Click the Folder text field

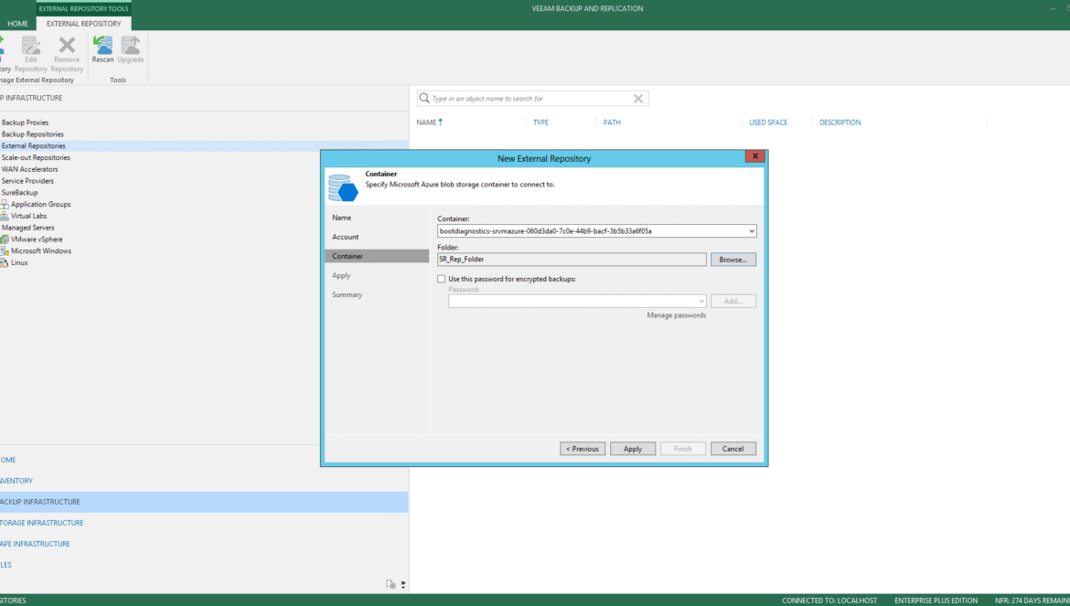572,260
